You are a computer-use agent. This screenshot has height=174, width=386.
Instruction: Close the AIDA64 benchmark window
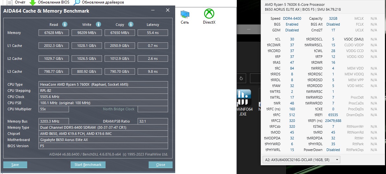168,10
